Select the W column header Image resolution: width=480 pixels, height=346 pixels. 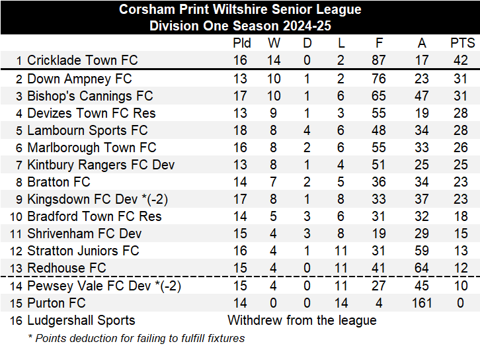274,43
